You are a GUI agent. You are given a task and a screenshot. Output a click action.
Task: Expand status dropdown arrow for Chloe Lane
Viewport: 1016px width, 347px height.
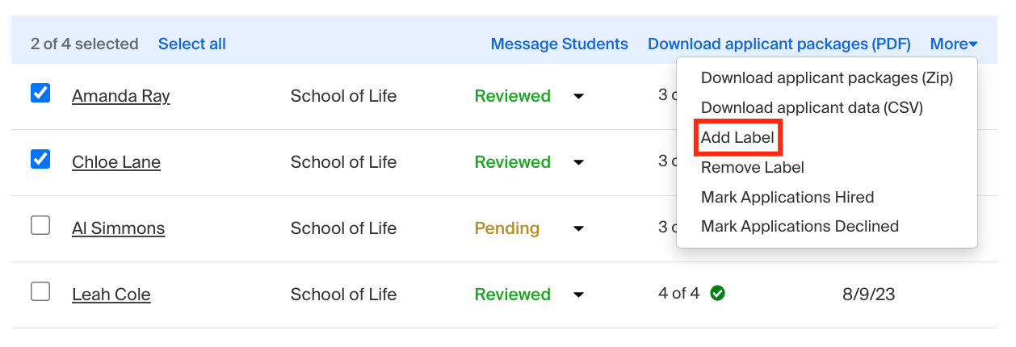click(578, 162)
